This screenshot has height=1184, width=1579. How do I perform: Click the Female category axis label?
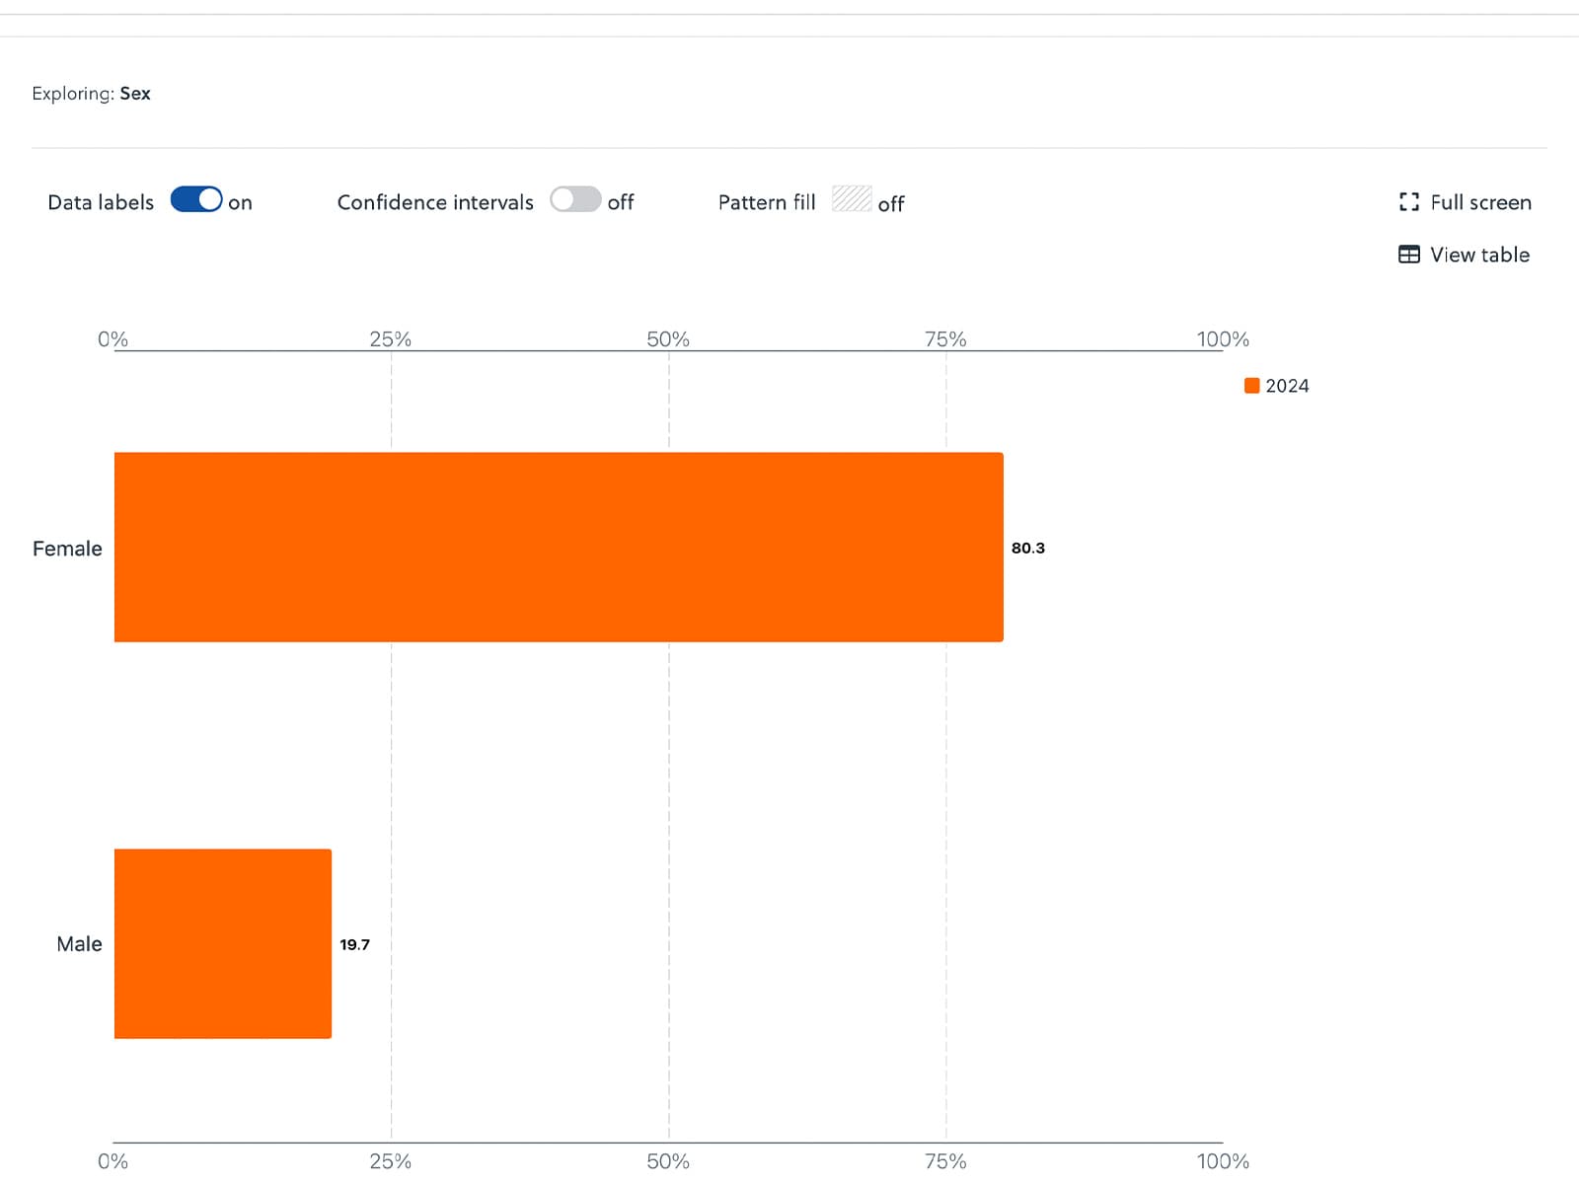pos(67,549)
